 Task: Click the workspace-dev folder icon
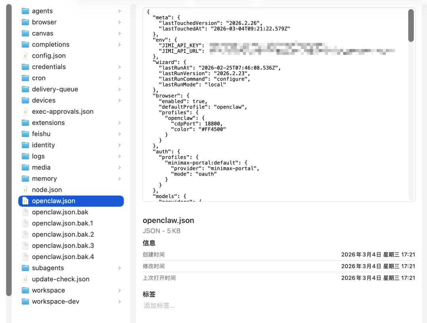(25, 301)
